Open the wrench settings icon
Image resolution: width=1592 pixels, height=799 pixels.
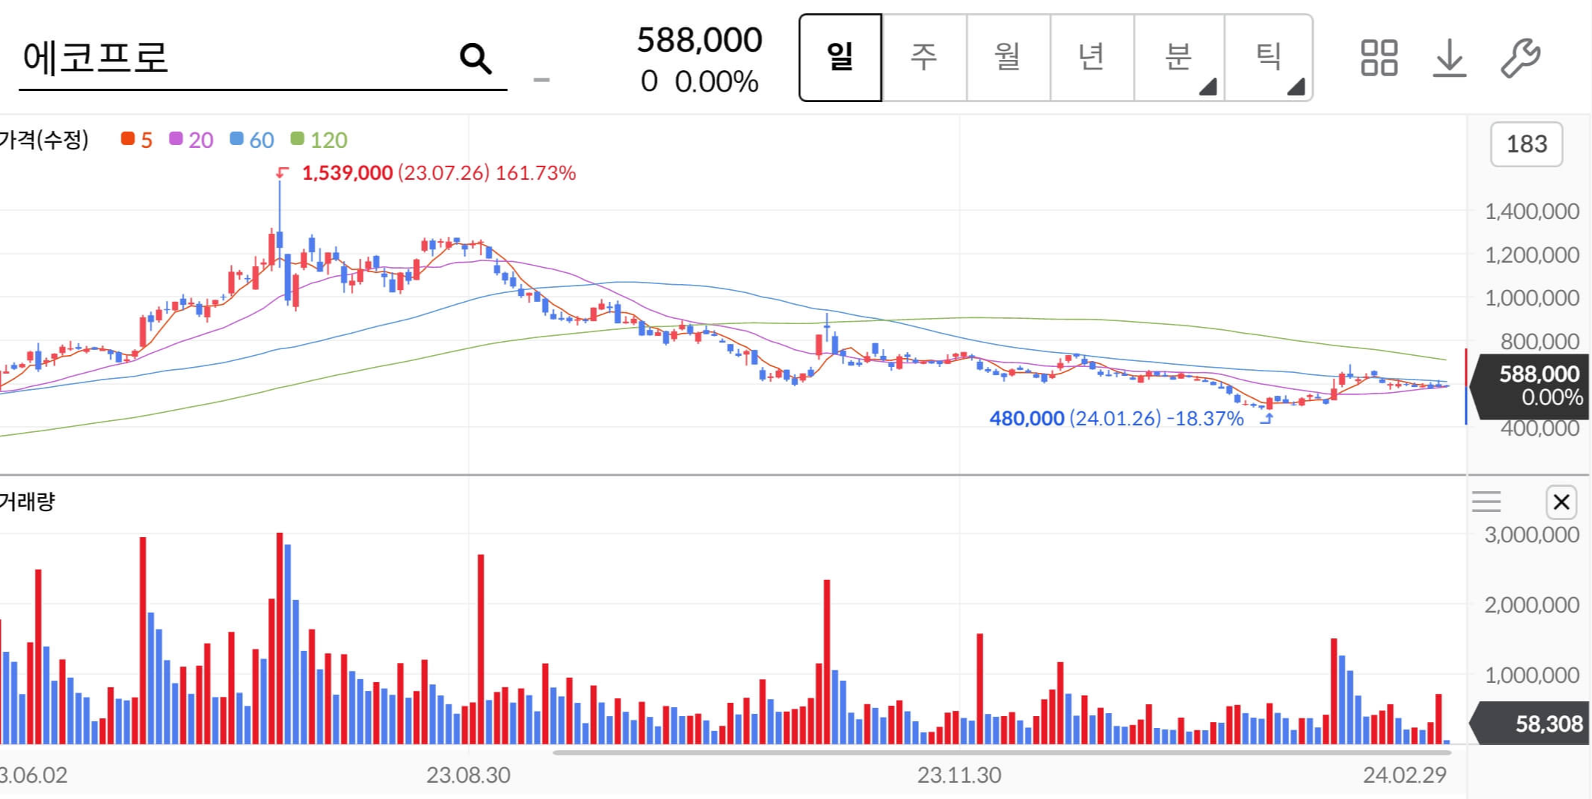1520,58
